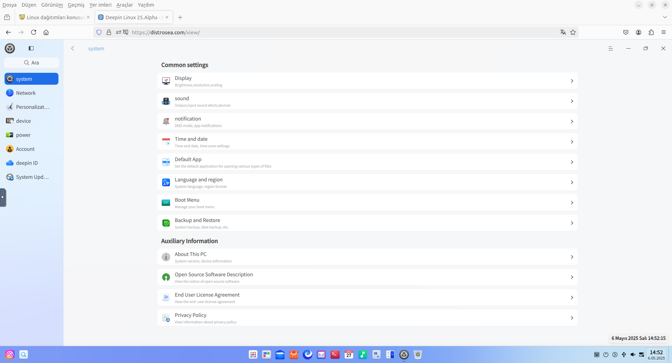Image resolution: width=672 pixels, height=363 pixels.
Task: Launch the App Store orange bag icon
Action: point(294,355)
